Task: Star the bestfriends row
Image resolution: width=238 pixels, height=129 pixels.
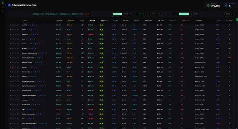Action: [13, 105]
